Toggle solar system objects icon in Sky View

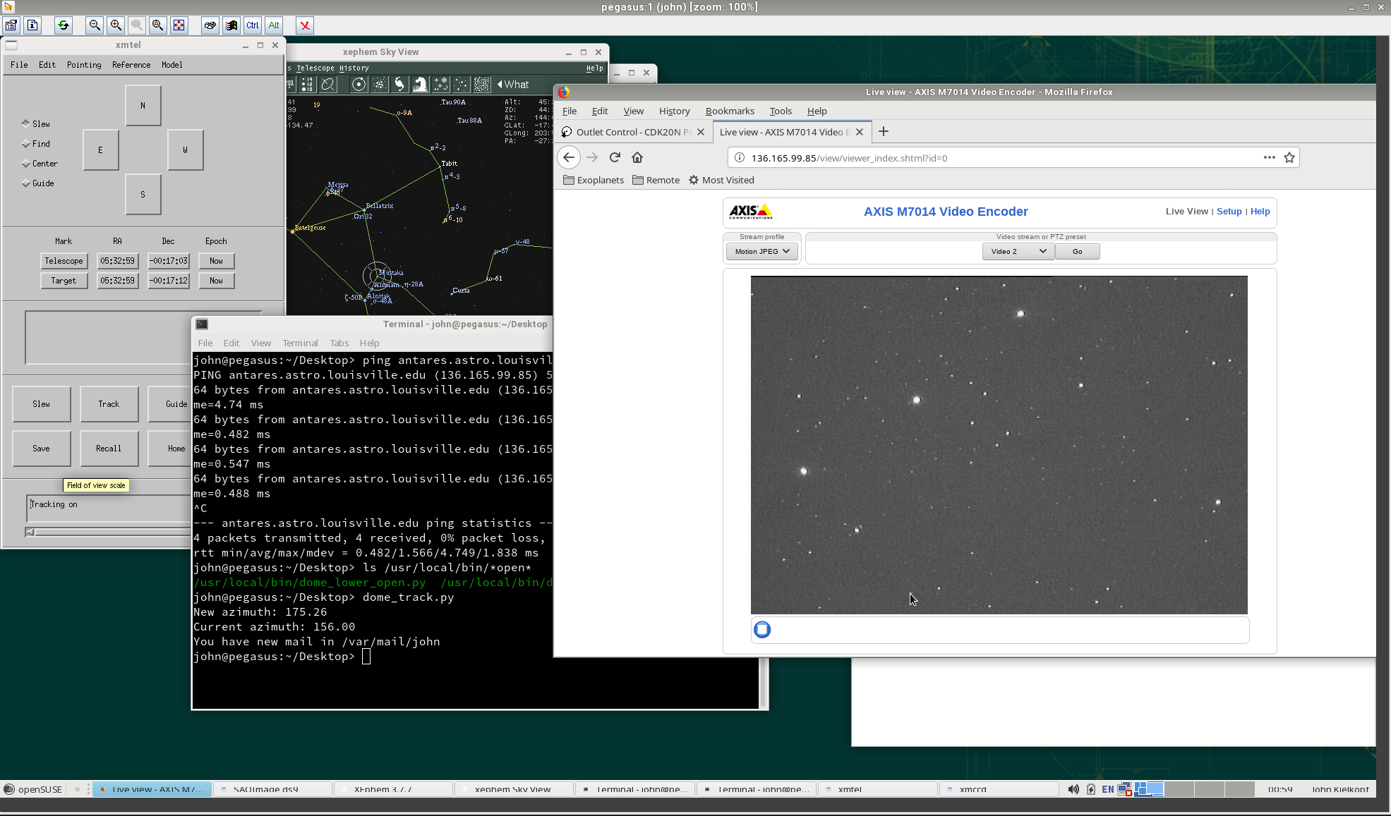point(359,85)
